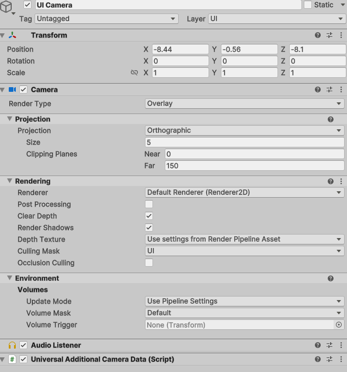Open Audio Listener presets

tap(329, 345)
